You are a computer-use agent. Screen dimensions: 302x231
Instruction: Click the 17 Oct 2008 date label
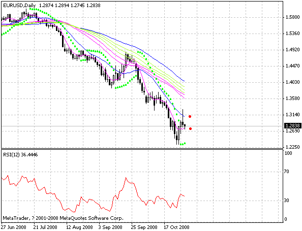pos(176,227)
